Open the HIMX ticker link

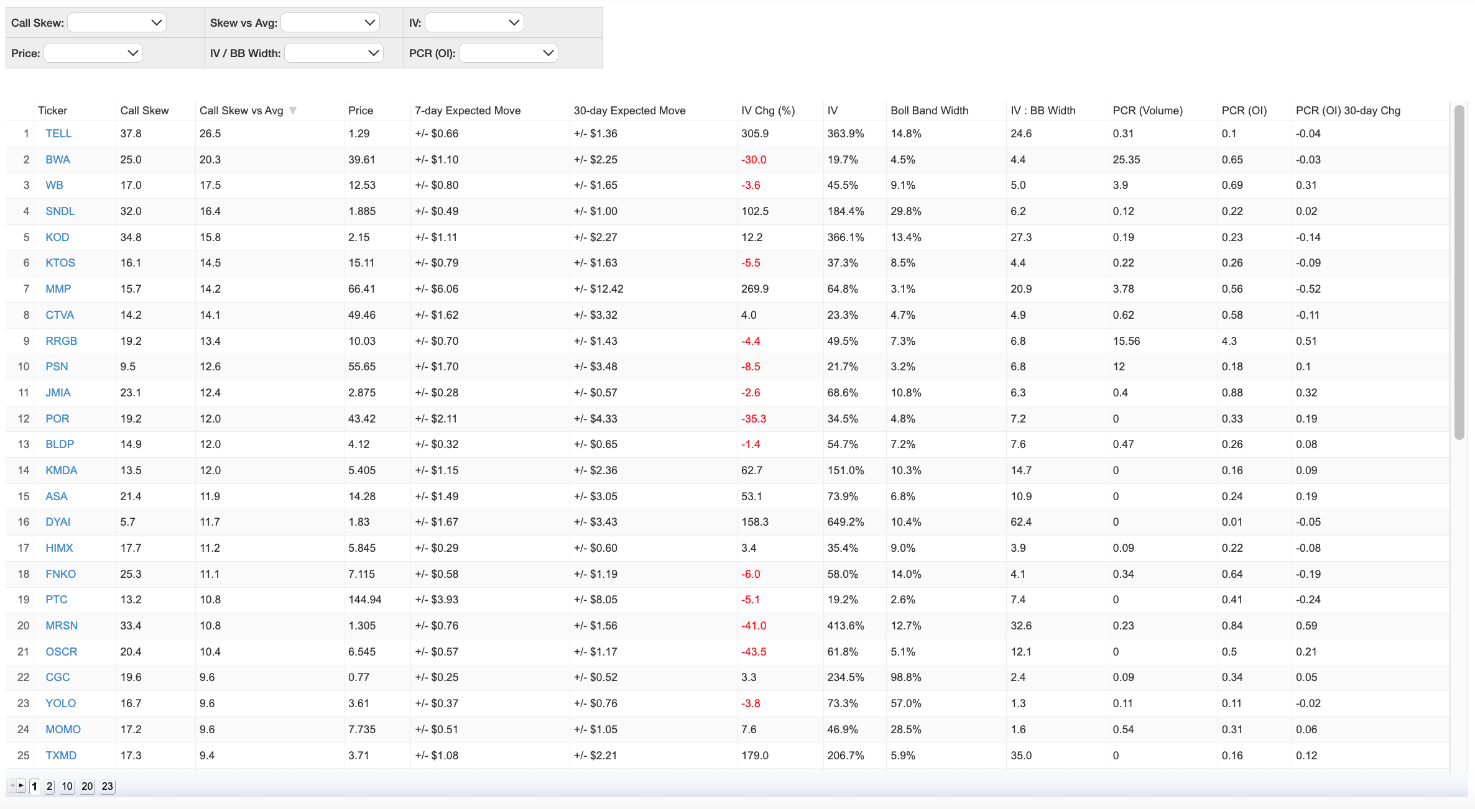59,548
